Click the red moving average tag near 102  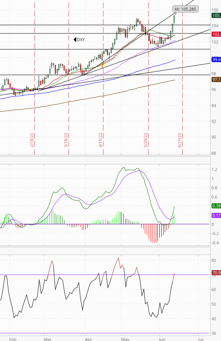click(x=216, y=34)
